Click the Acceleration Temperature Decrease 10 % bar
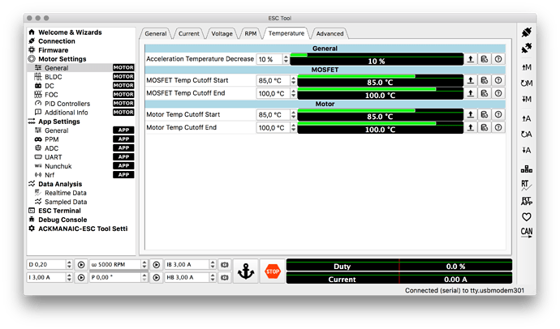The image size is (560, 329). tap(377, 59)
